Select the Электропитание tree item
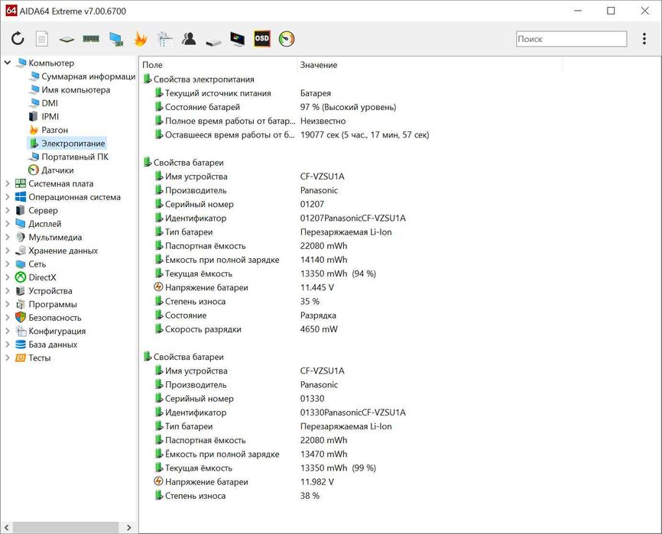662x534 pixels. click(x=67, y=144)
